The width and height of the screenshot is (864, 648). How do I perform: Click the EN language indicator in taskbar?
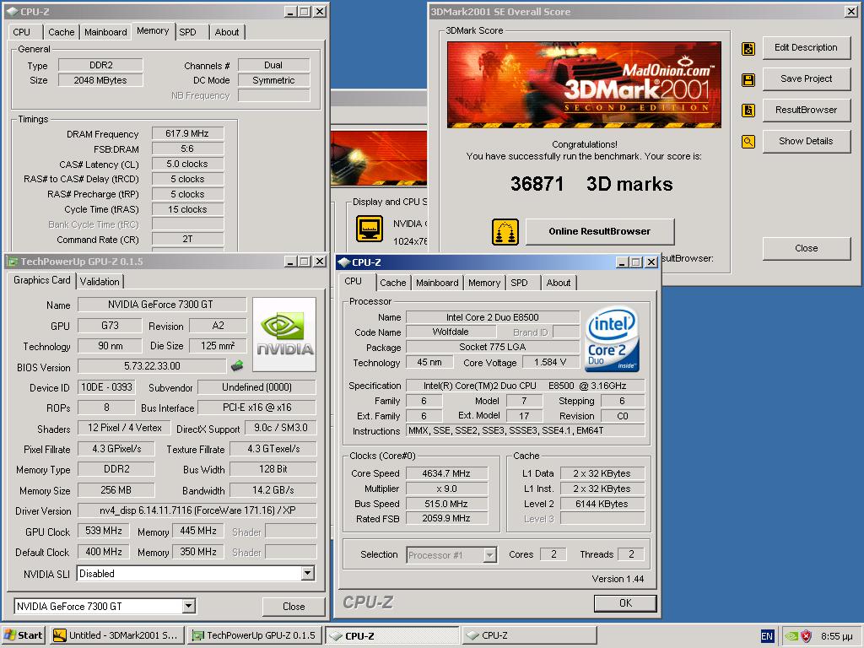(x=766, y=636)
